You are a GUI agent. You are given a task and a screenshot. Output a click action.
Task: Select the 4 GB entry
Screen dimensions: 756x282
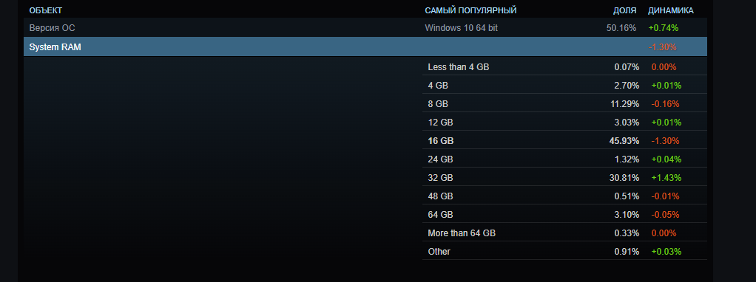point(564,85)
